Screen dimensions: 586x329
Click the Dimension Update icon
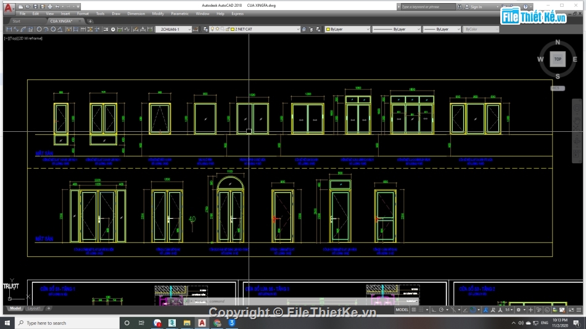pyautogui.click(x=150, y=29)
